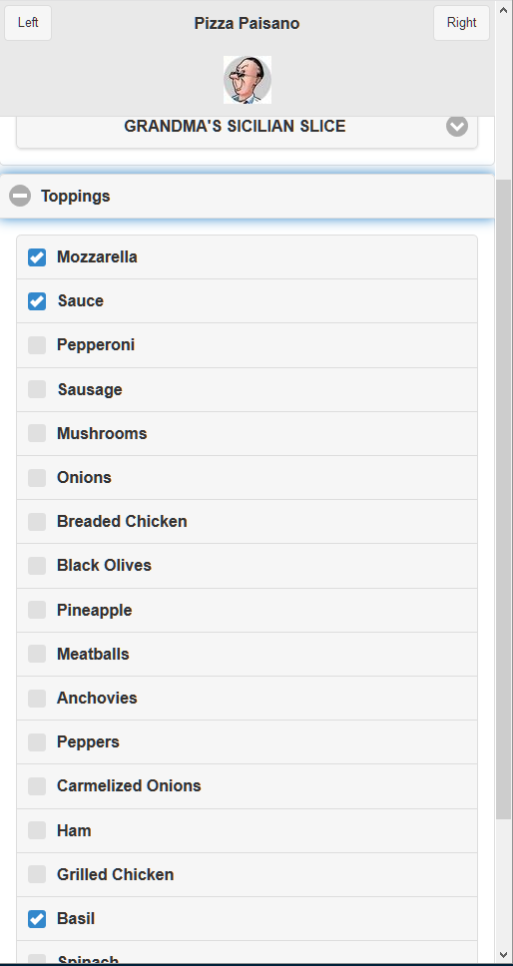Open the Left panel button
The image size is (513, 966).
(28, 23)
